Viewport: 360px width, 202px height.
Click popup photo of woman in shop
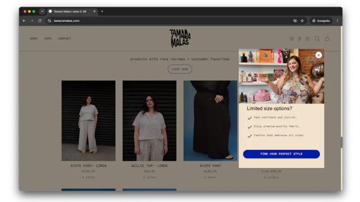pos(281,76)
